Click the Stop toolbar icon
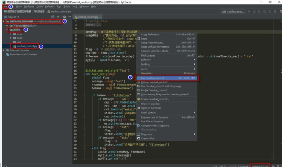This screenshot has width=282, height=167. tap(275, 11)
